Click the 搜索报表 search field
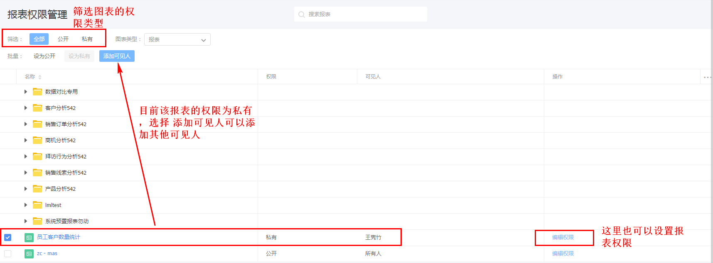 pos(366,15)
